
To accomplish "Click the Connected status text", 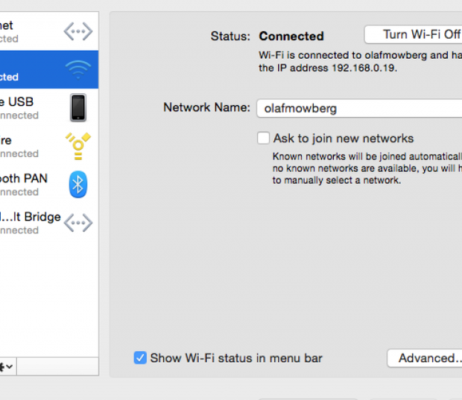I will click(291, 36).
